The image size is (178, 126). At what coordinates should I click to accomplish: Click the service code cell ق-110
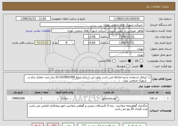click(x=153, y=98)
